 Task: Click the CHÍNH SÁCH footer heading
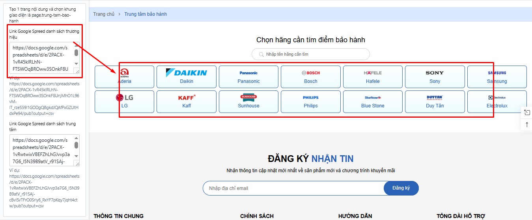point(257,216)
